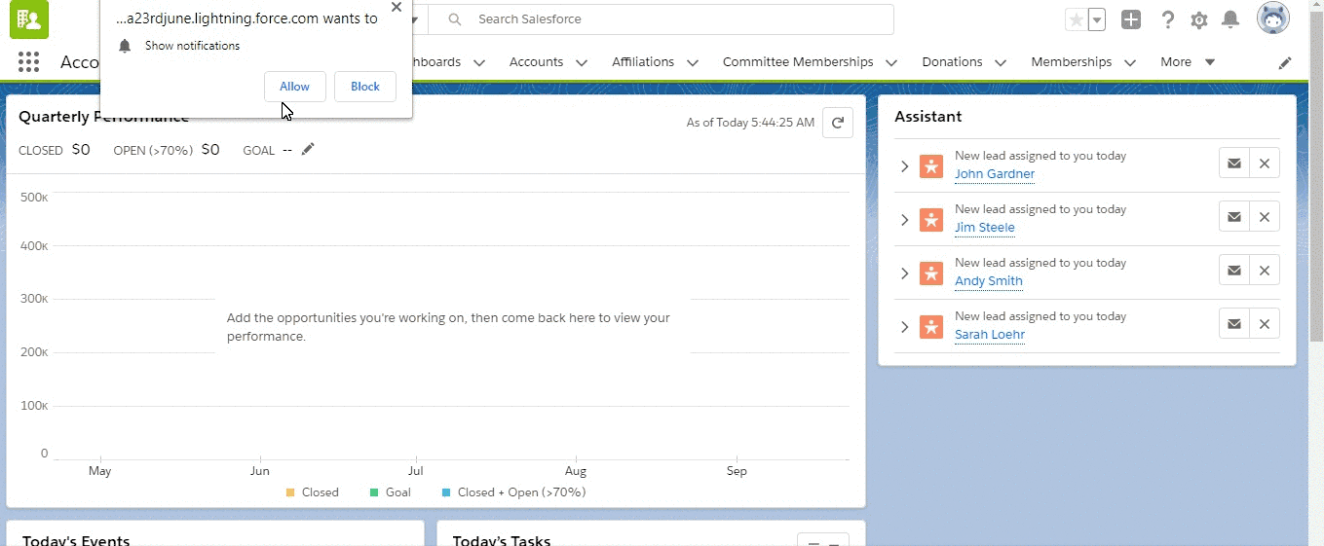Screen dimensions: 1324x546
Task: Click the user avatar profile icon
Action: click(x=1272, y=18)
